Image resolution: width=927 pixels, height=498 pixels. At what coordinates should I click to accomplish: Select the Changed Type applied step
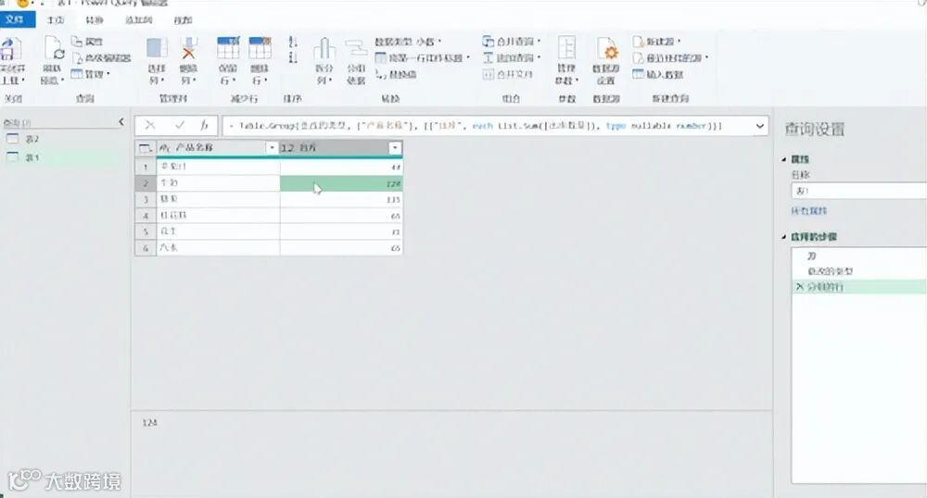tap(858, 271)
